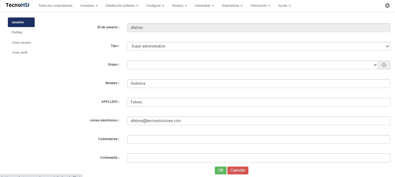Open the Ayuda menu

pos(284,6)
